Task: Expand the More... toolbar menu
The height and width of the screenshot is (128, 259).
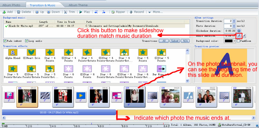Action: 155,12
